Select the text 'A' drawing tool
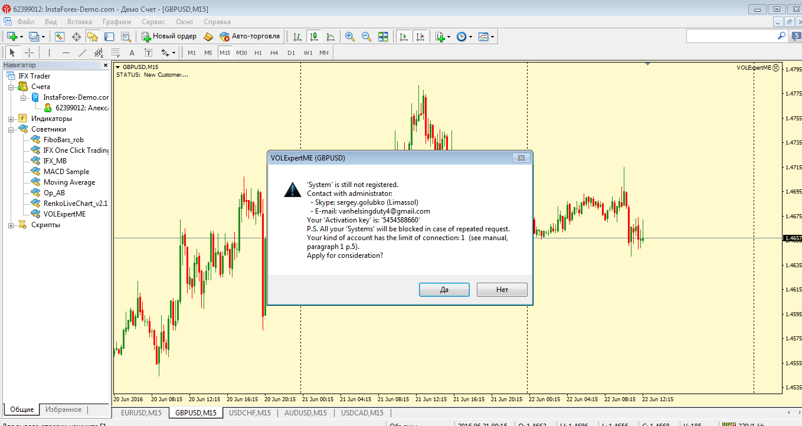The image size is (802, 426). [132, 53]
